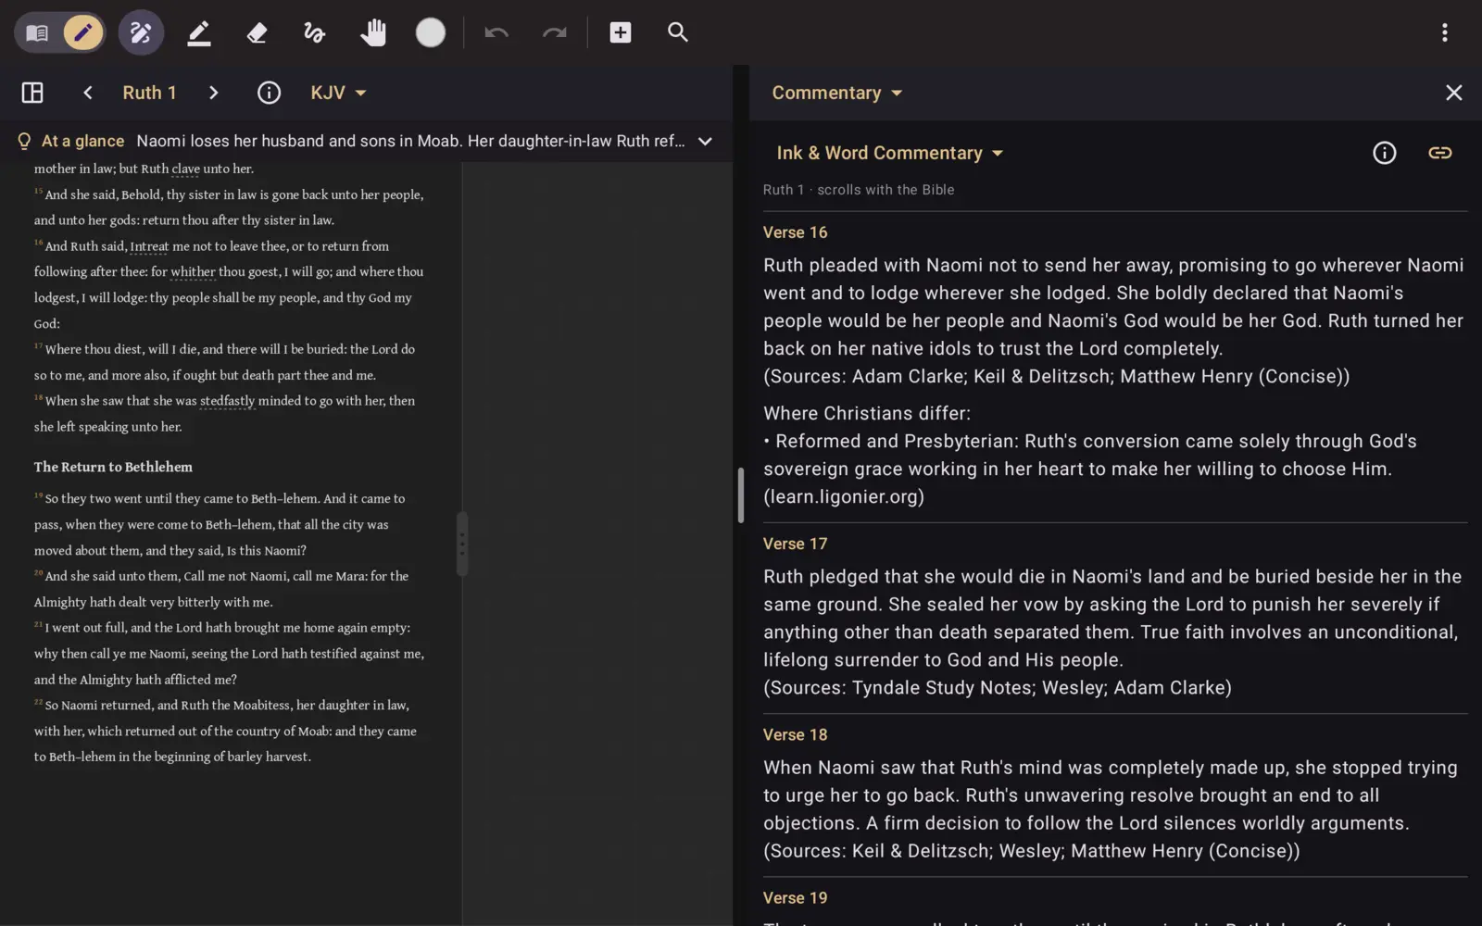The image size is (1482, 926).
Task: Click the lightbulb At a glance icon
Action: 24,141
